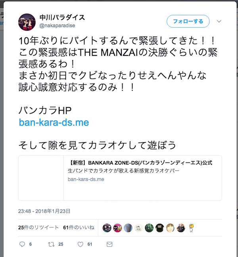Send tweet via envelope message icon

109,244
